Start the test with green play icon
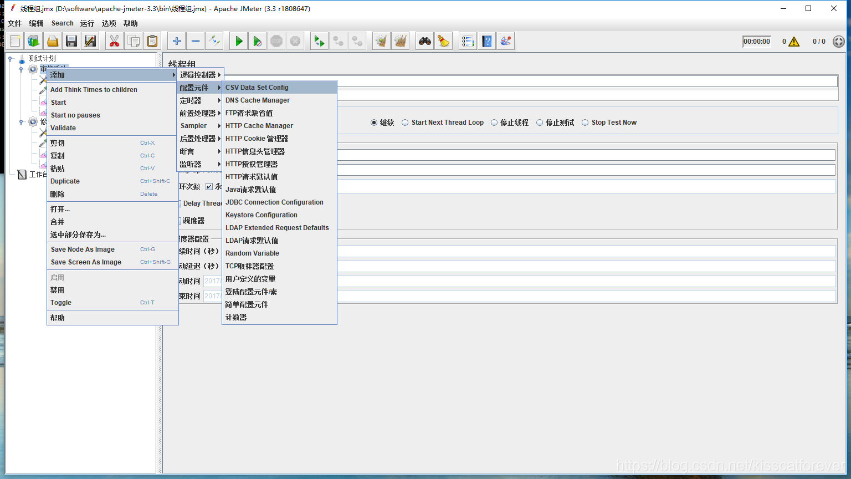This screenshot has width=851, height=479. (239, 41)
